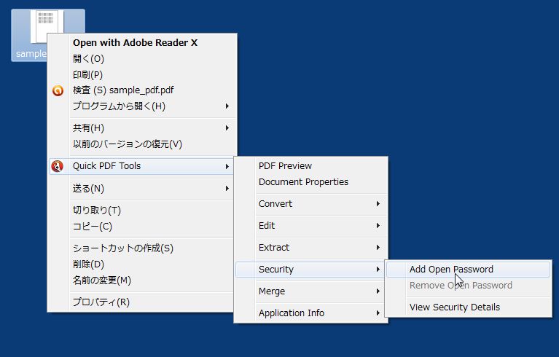Expand the Extract submenu arrow
The width and height of the screenshot is (559, 357).
point(378,248)
